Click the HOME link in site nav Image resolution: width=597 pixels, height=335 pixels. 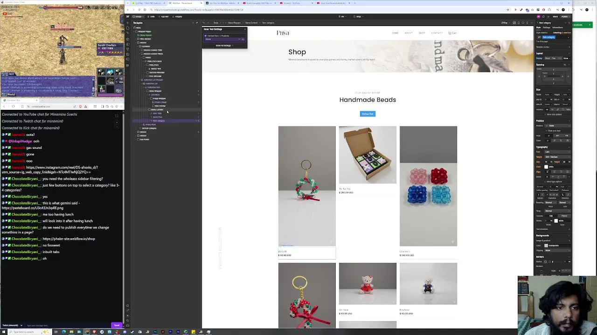(395, 33)
